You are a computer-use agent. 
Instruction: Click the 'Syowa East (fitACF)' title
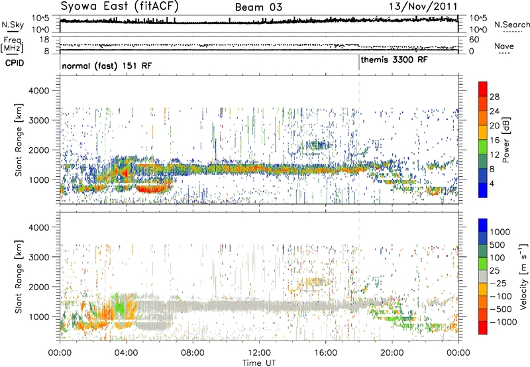tap(120, 6)
